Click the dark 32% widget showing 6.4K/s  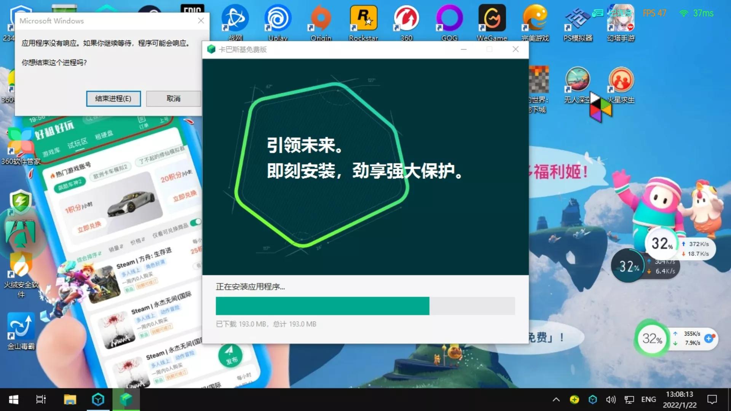pos(629,266)
